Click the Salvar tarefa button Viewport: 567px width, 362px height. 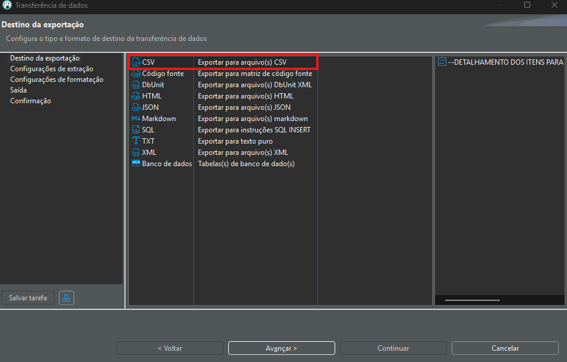28,298
